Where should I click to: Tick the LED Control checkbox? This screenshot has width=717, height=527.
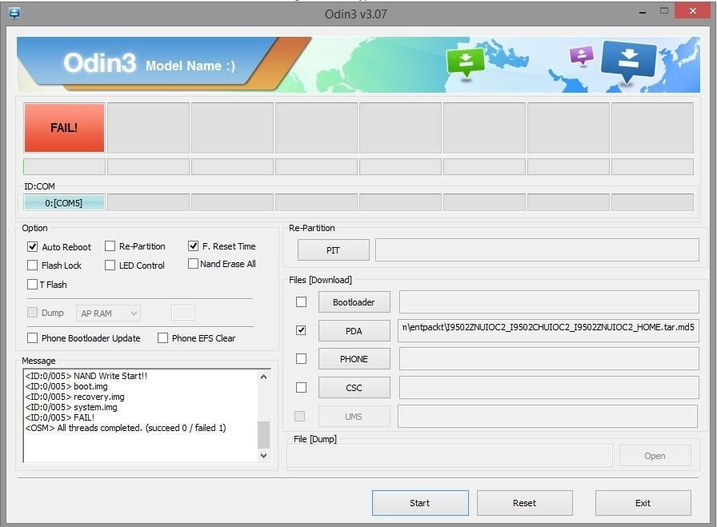point(110,265)
